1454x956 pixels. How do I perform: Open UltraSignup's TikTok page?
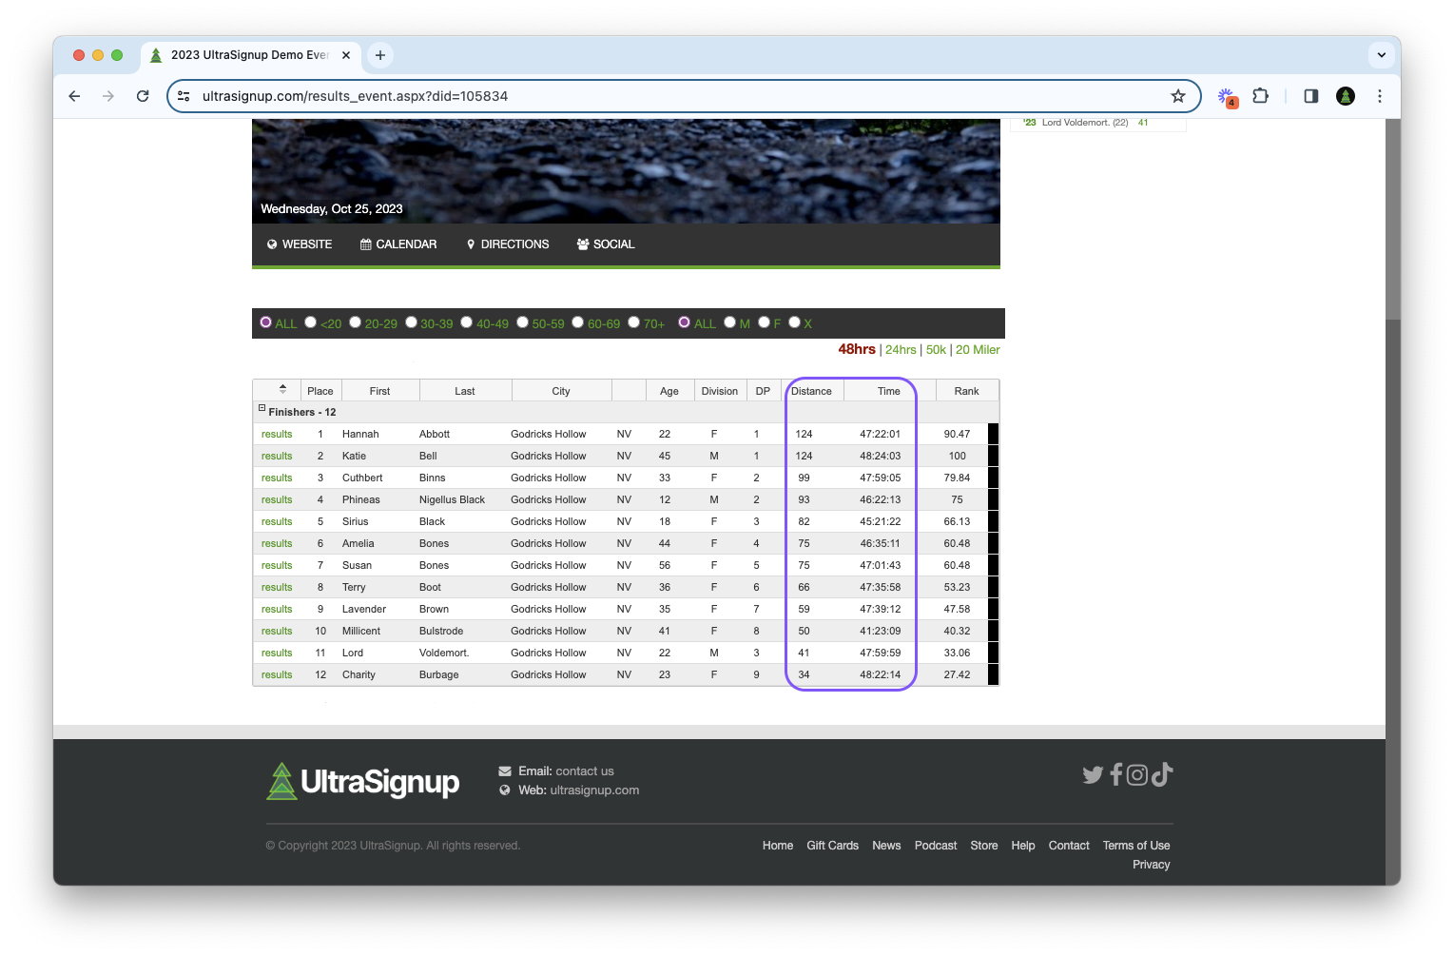[1161, 775]
